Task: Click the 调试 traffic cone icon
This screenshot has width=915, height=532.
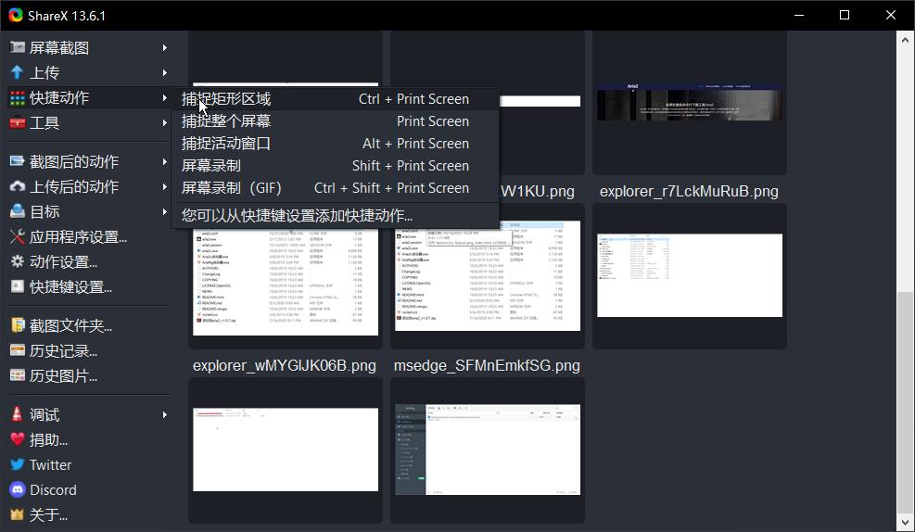Action: pos(18,413)
